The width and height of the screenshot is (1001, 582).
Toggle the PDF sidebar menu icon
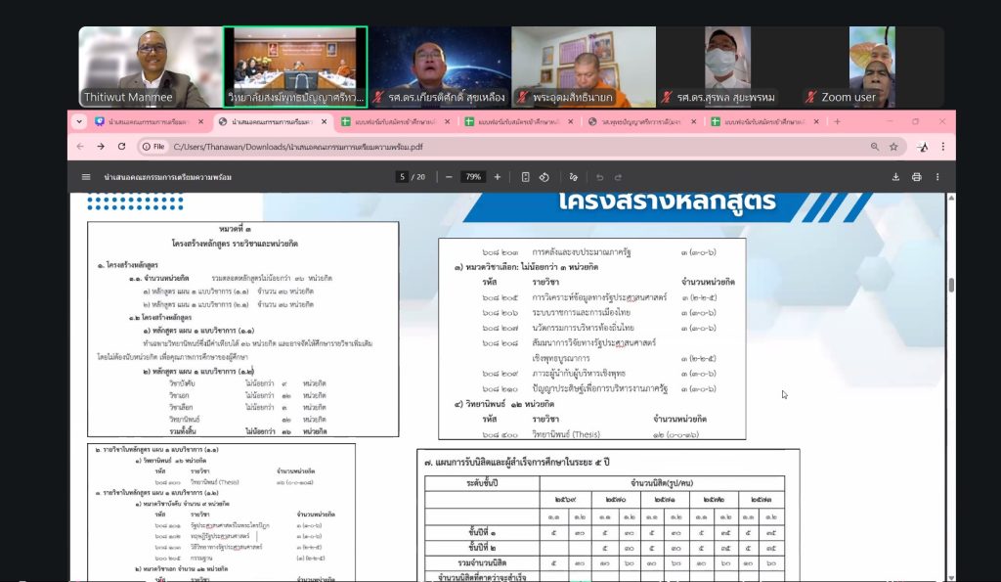pyautogui.click(x=86, y=177)
